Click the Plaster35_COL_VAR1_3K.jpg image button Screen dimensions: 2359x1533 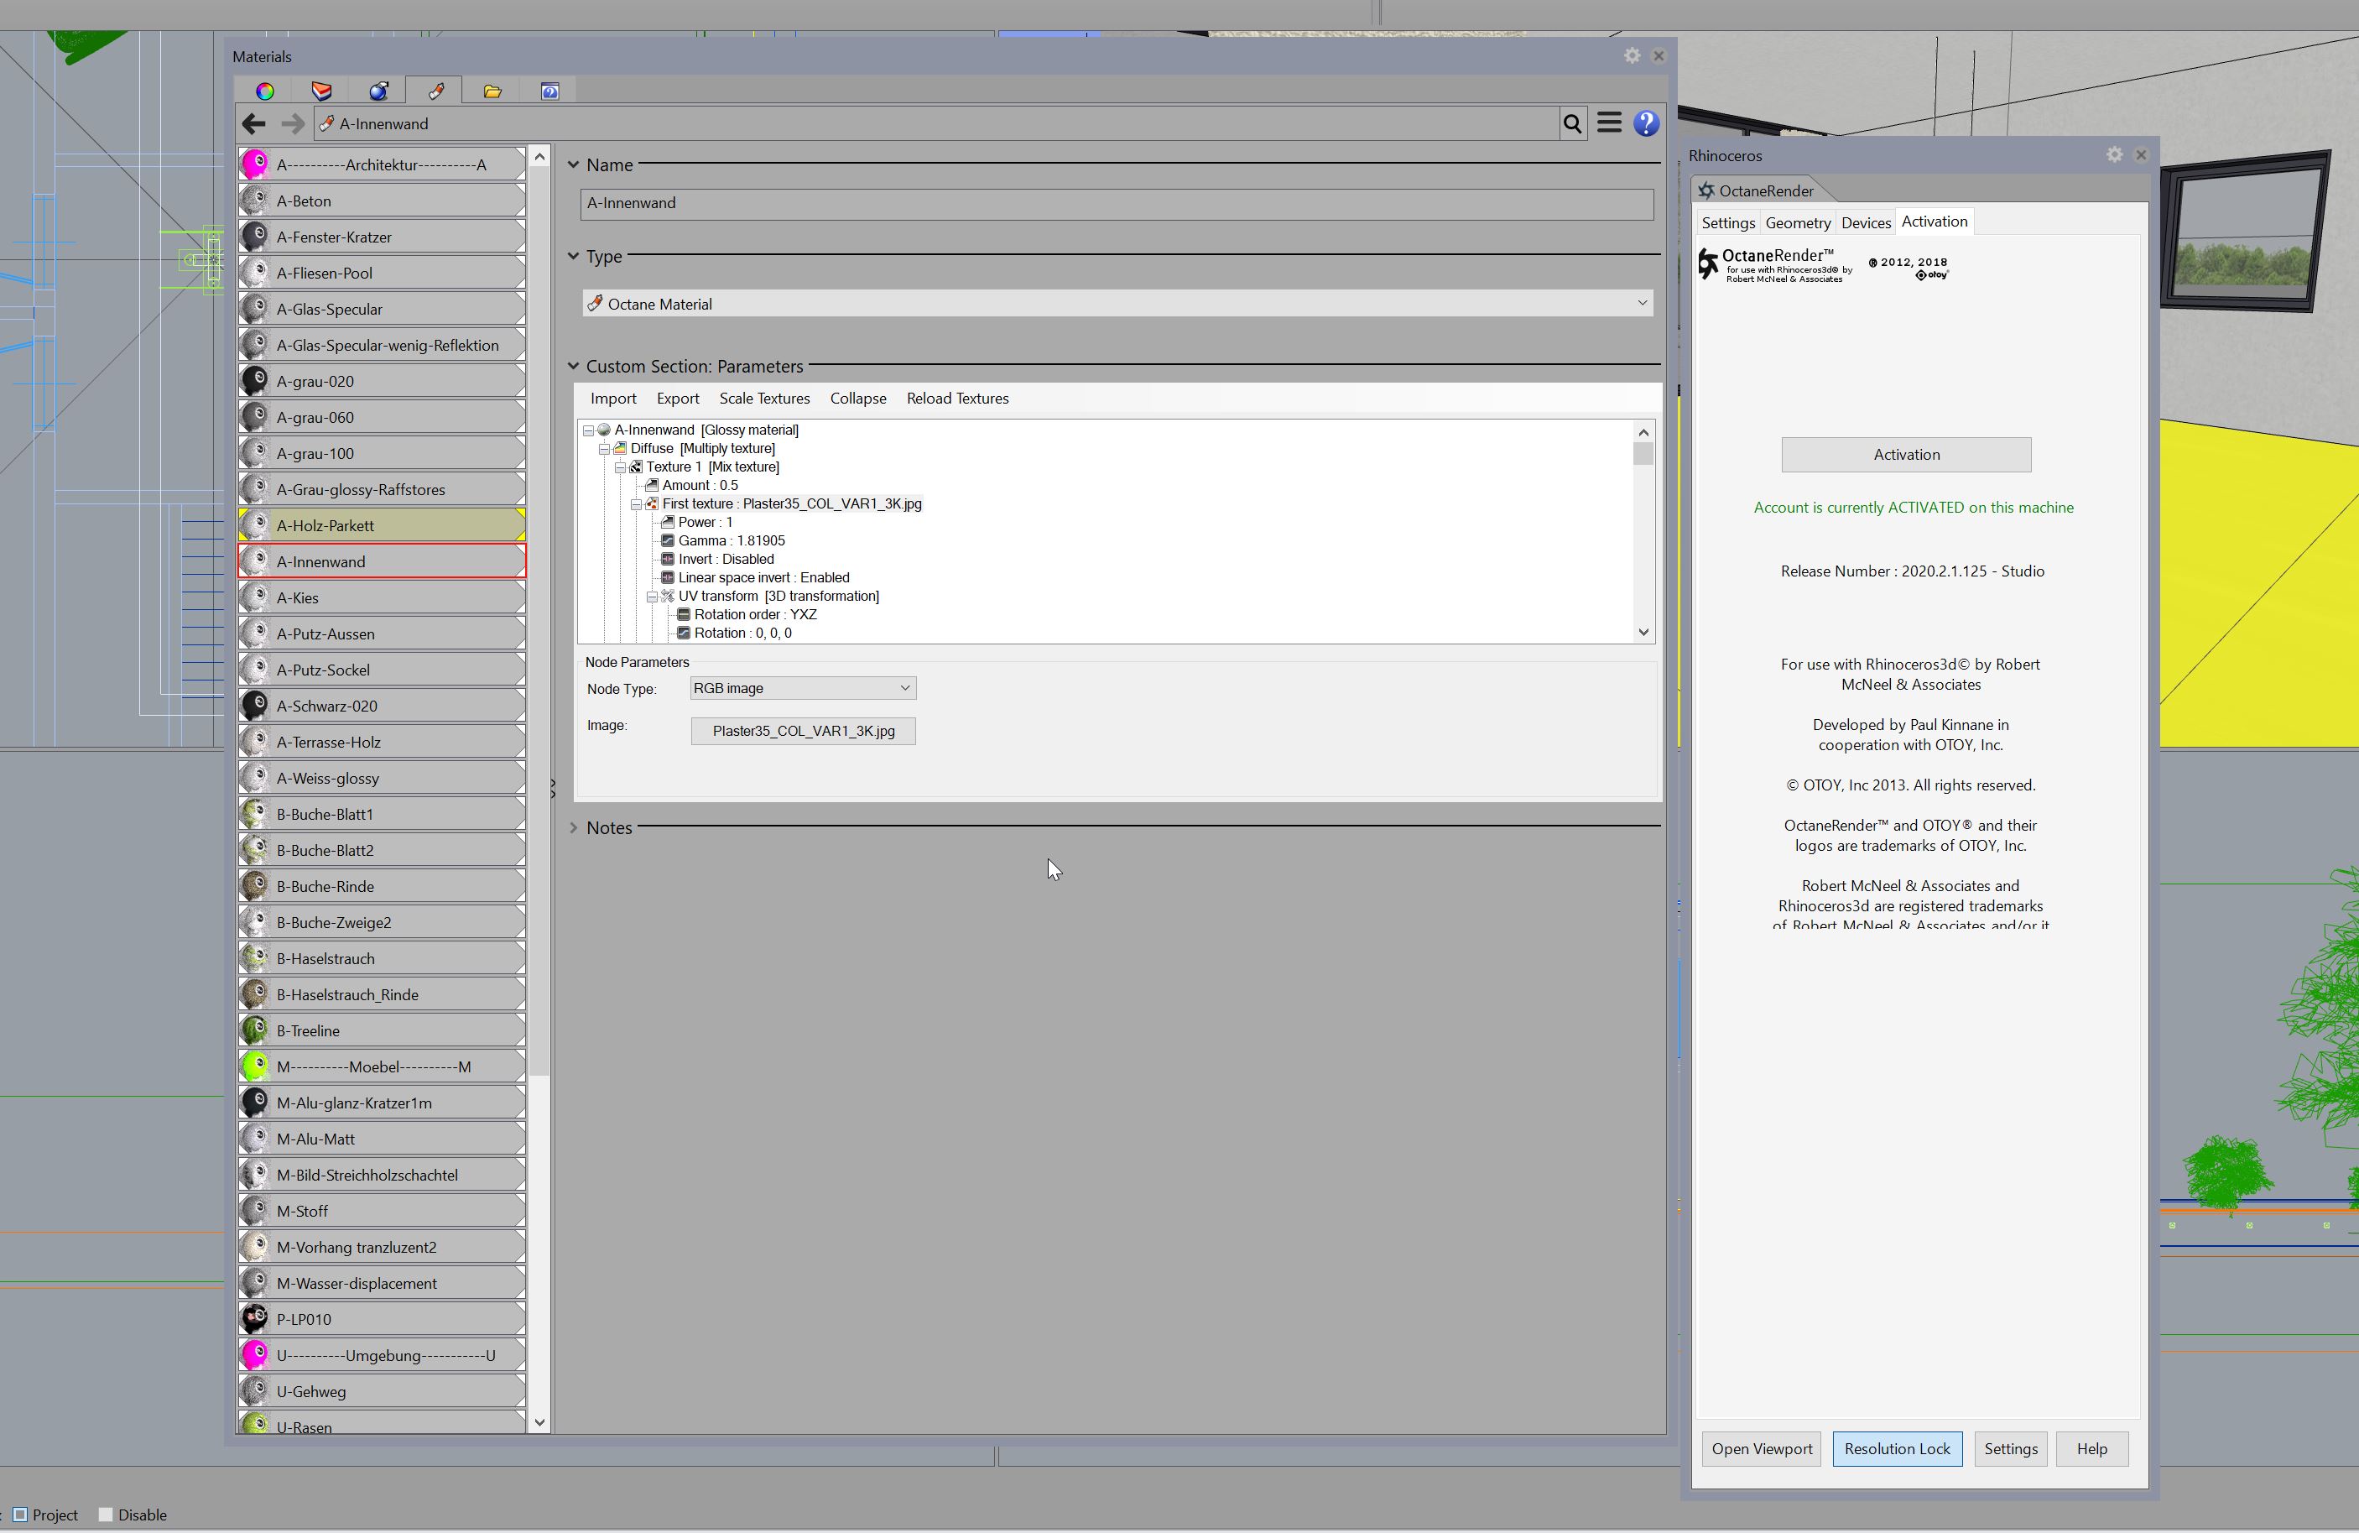point(803,731)
